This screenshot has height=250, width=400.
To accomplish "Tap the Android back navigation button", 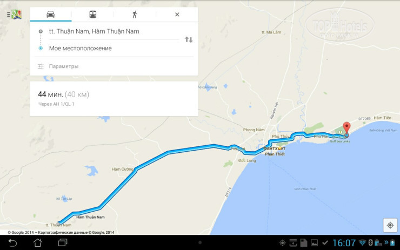I will (x=13, y=242).
